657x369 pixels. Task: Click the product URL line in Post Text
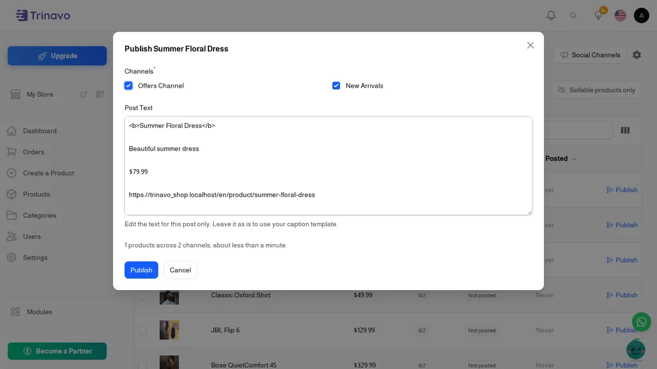tap(221, 195)
